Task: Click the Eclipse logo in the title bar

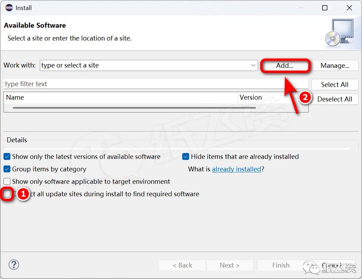Action: point(9,8)
